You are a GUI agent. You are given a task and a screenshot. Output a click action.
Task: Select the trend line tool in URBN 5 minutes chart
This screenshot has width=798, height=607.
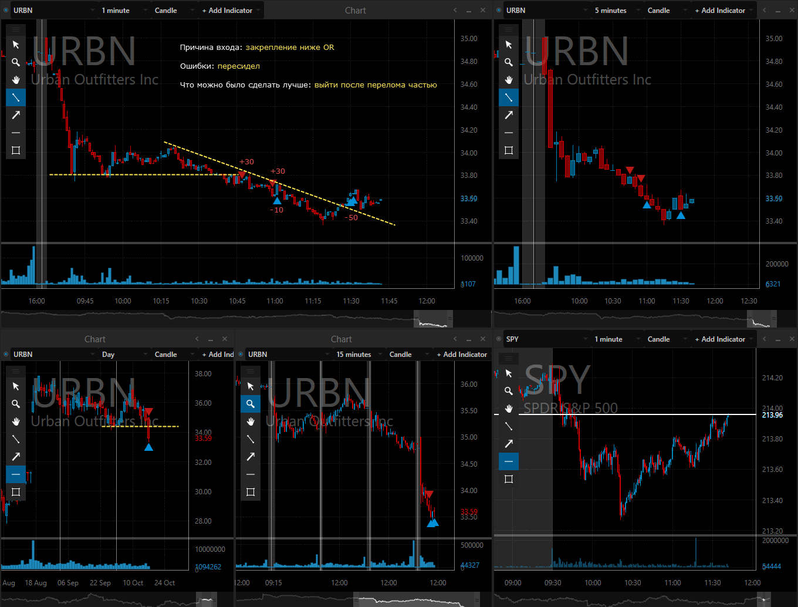pos(509,97)
